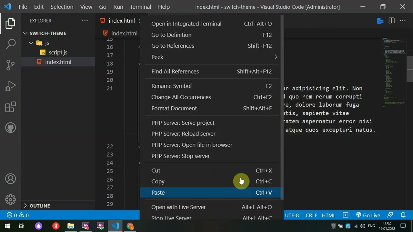Viewport: 413px width, 232px height.
Task: Click Go Live in the status bar
Action: tap(368, 215)
